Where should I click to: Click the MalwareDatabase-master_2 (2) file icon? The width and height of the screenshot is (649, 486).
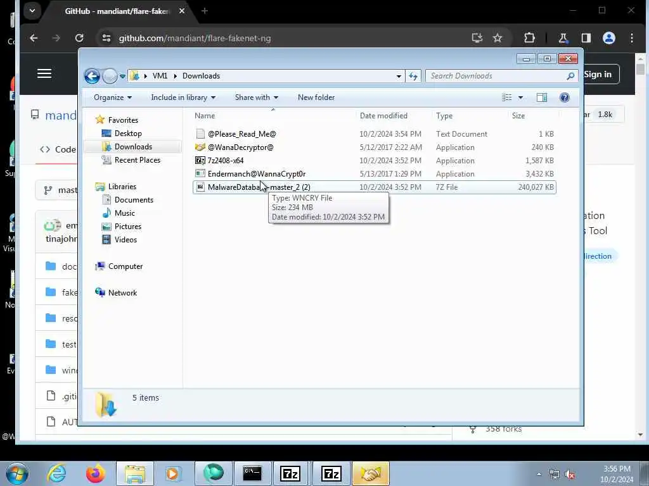pyautogui.click(x=200, y=187)
